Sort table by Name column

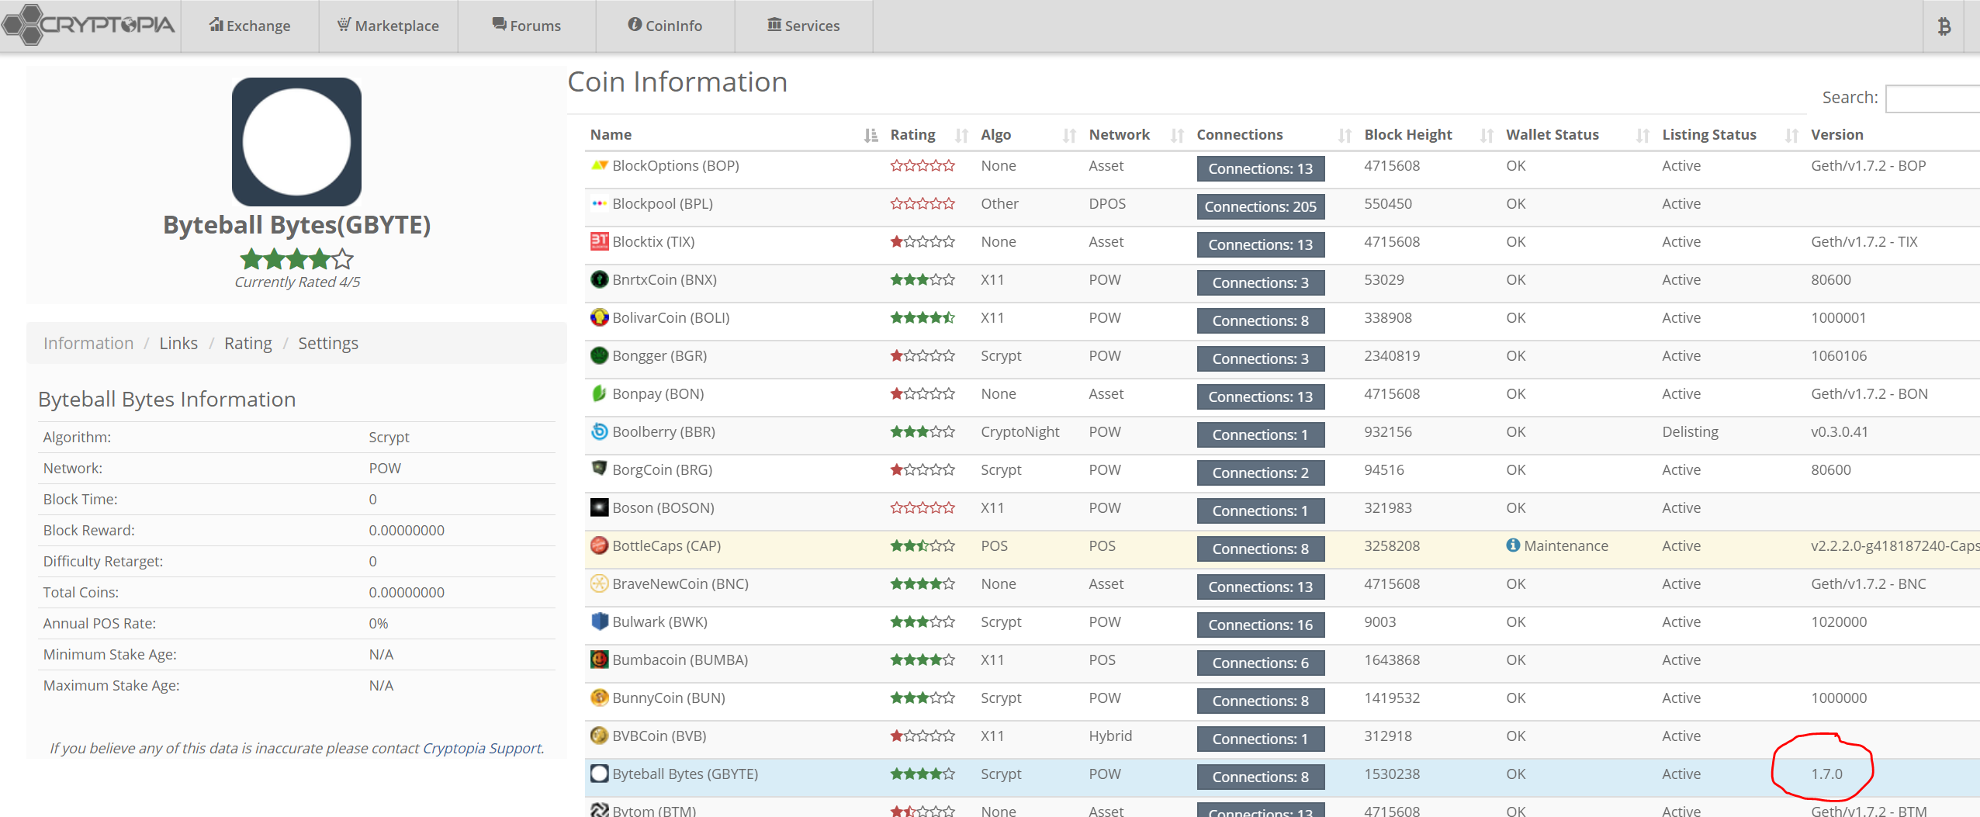(x=732, y=134)
